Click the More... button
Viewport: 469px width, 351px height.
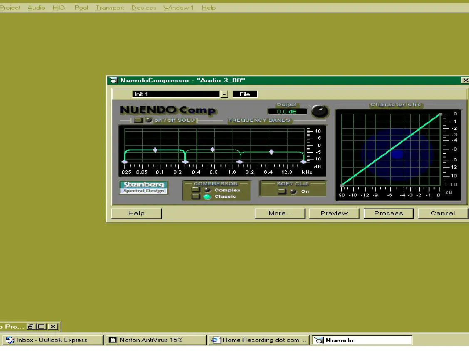click(280, 214)
